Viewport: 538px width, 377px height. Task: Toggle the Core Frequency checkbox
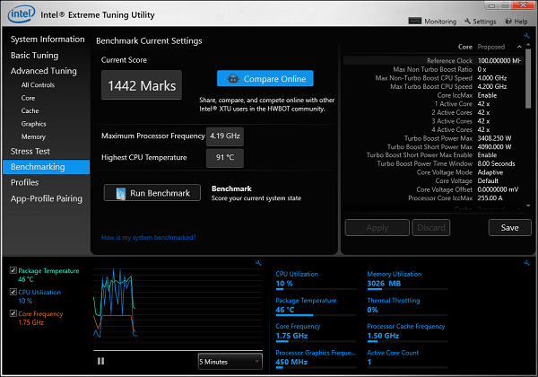click(x=13, y=313)
